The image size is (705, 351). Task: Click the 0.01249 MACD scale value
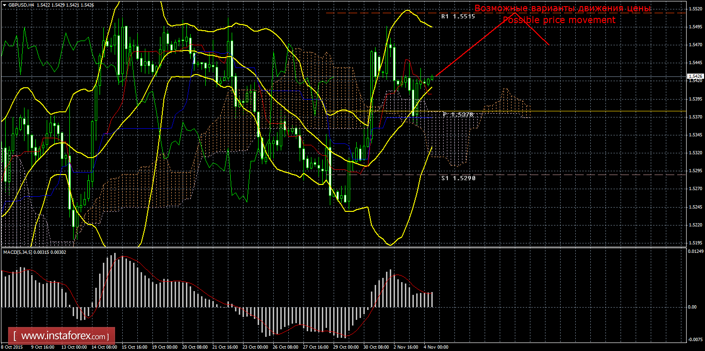[x=696, y=251]
